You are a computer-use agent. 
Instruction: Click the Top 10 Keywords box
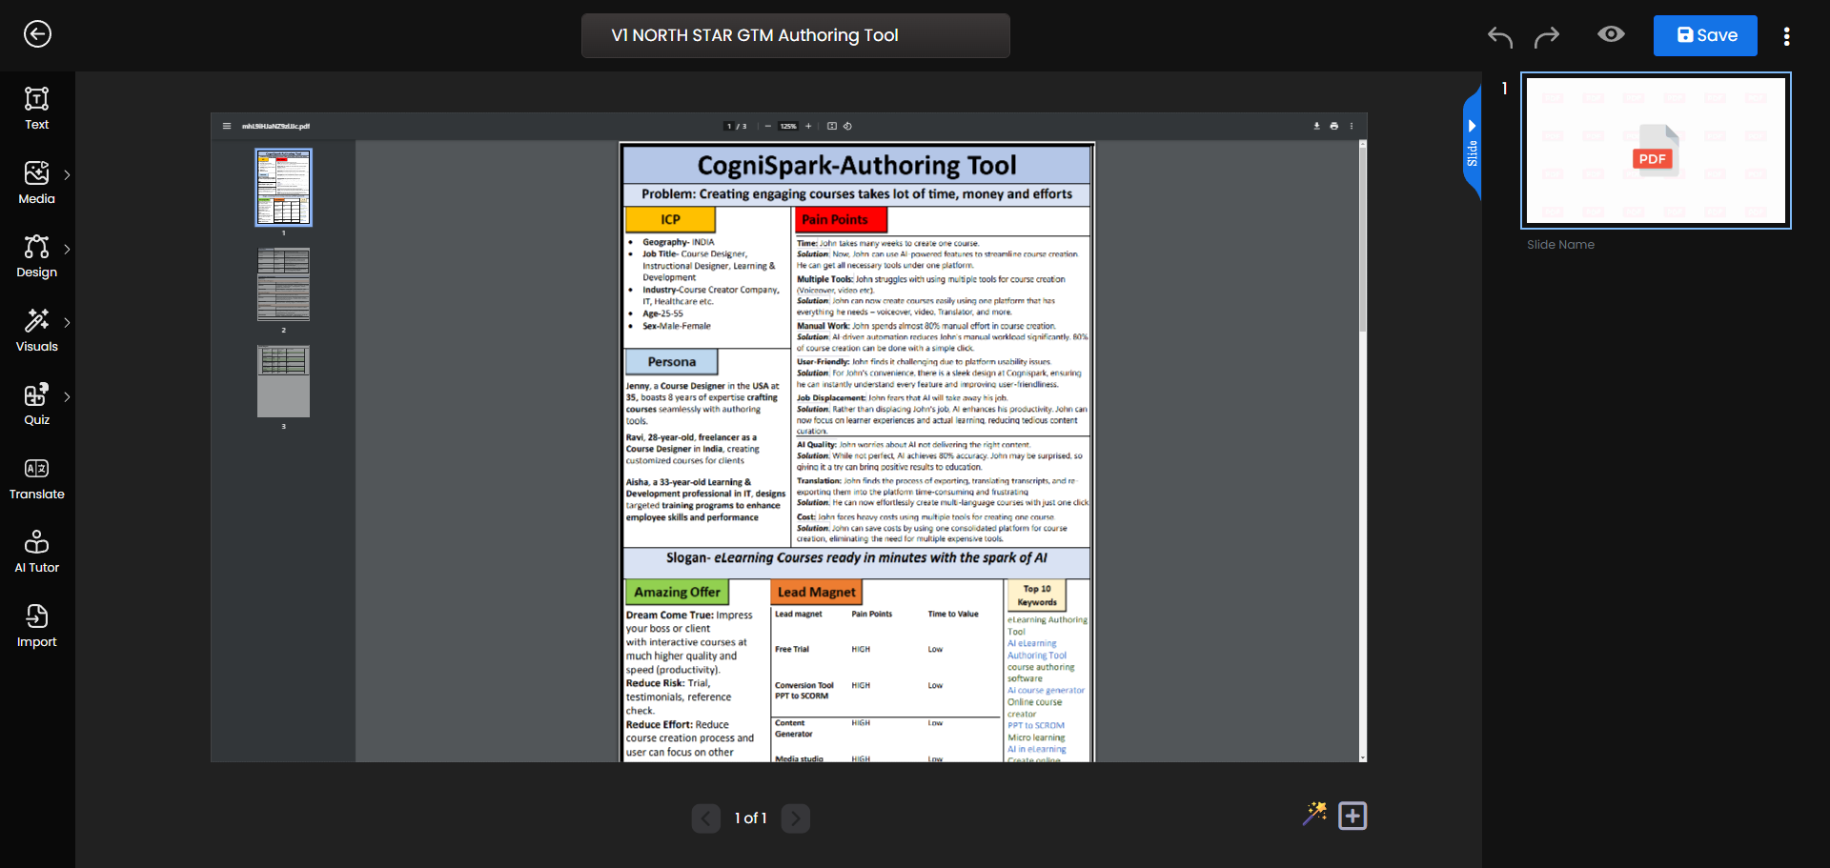1037,595
